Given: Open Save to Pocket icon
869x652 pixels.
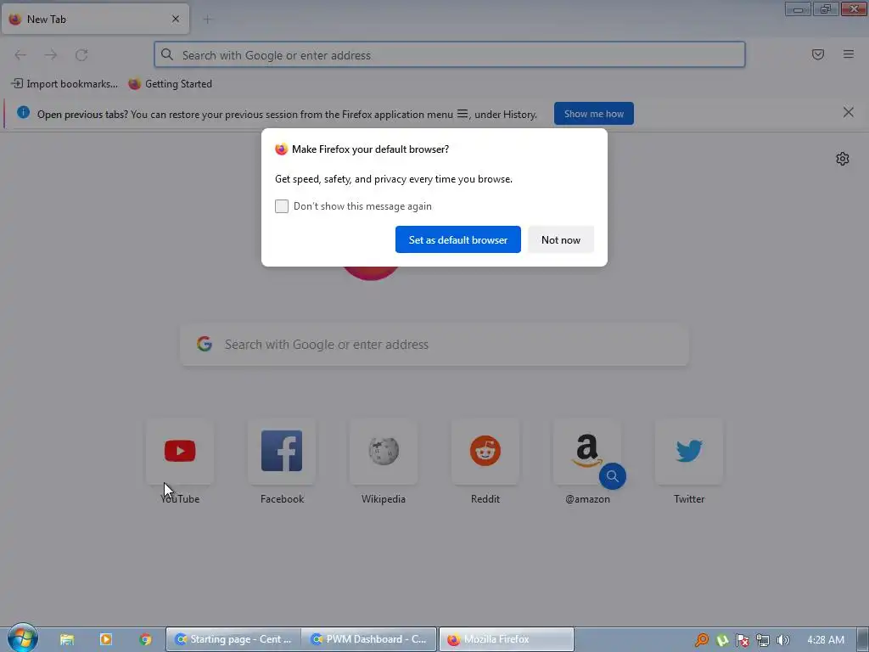Looking at the screenshot, I should coord(818,54).
